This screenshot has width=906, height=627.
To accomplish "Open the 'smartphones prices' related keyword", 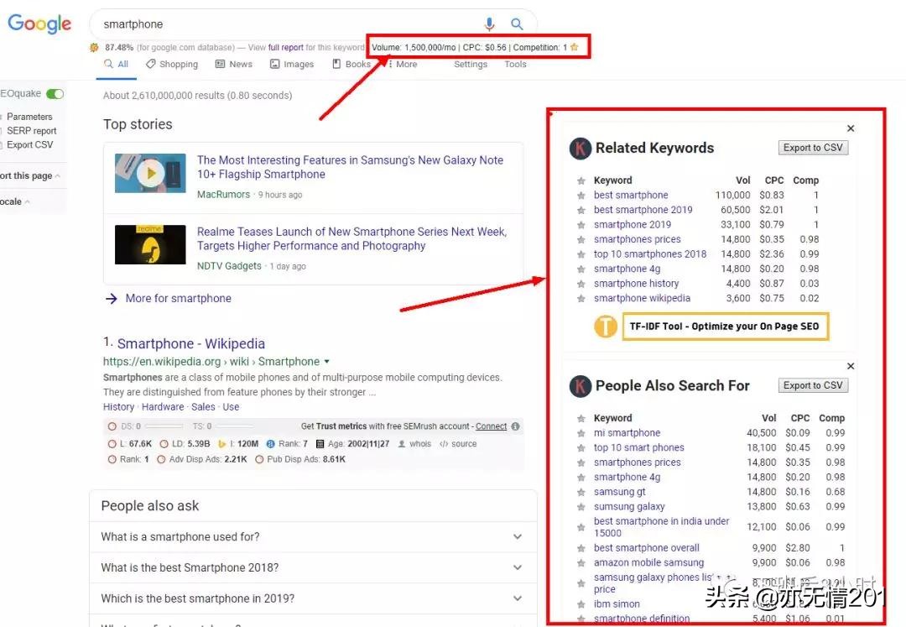I will 638,239.
